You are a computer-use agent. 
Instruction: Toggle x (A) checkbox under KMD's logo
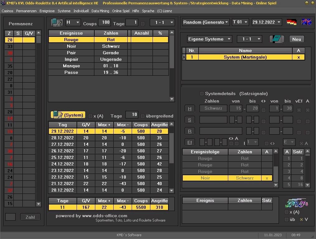286,212
